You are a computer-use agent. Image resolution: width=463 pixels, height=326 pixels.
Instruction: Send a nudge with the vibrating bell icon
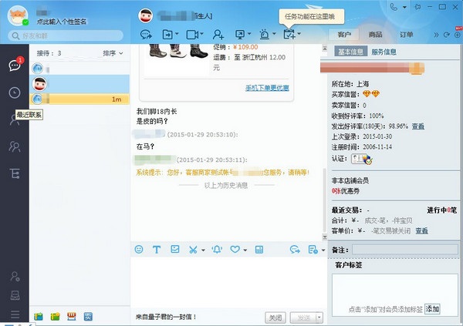(x=217, y=250)
